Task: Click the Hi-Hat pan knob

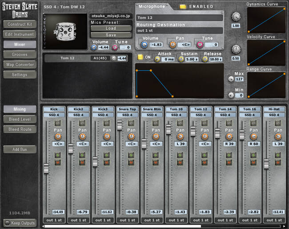Action: pos(278,137)
